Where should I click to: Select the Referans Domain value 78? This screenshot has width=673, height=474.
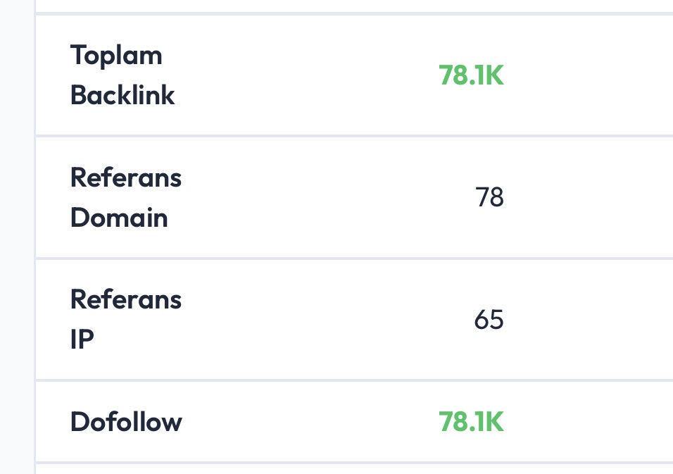pyautogui.click(x=489, y=197)
